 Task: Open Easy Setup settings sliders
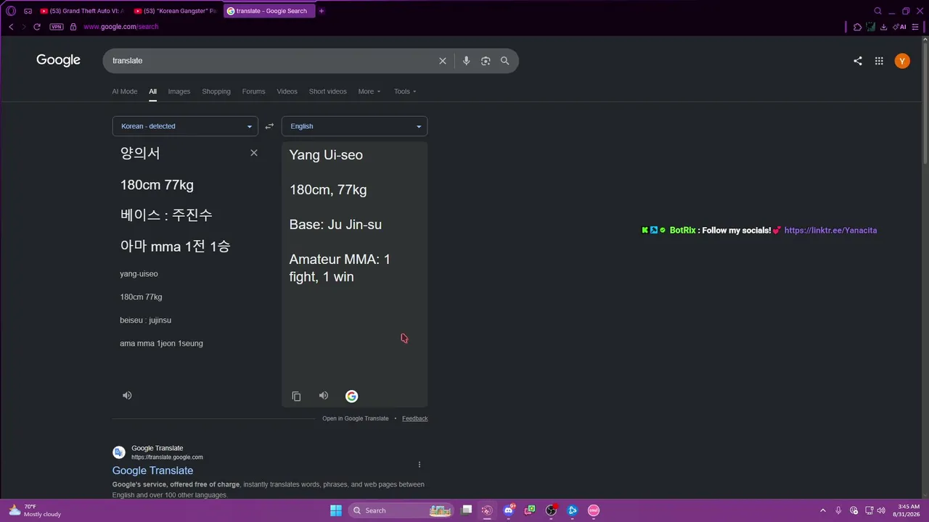(915, 27)
